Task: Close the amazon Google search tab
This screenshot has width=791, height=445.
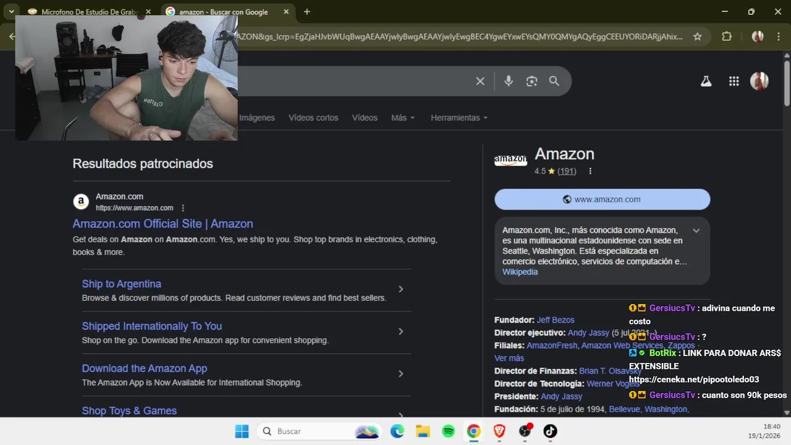Action: click(x=286, y=12)
